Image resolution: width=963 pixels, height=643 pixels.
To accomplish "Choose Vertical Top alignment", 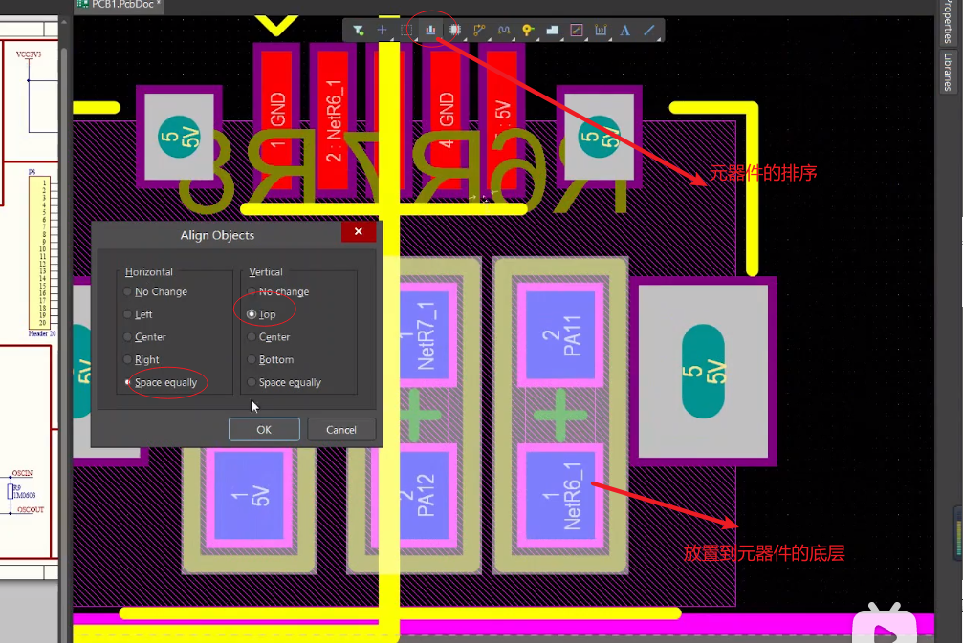I will point(262,314).
